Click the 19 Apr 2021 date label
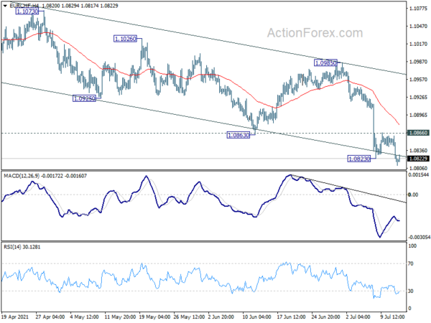431x323 pixels. 15,317
